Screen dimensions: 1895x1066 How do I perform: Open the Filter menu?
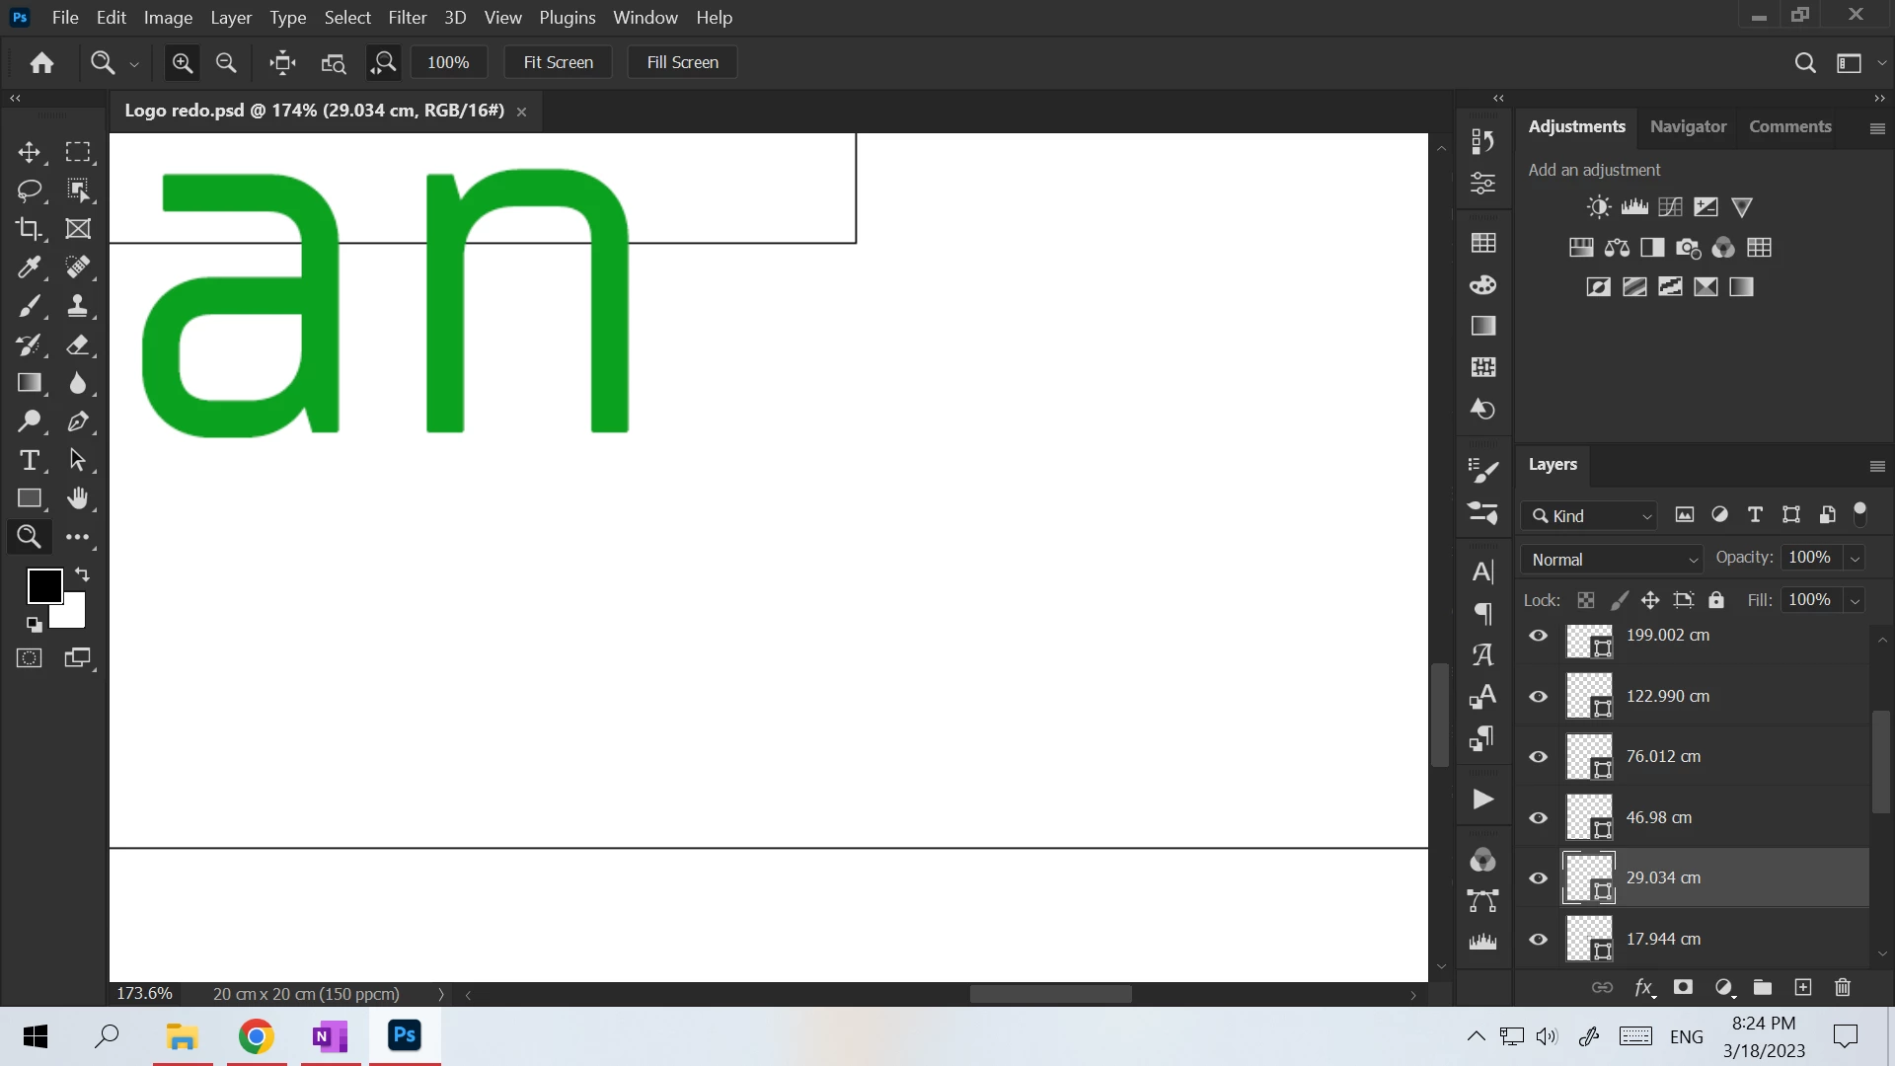(x=407, y=18)
